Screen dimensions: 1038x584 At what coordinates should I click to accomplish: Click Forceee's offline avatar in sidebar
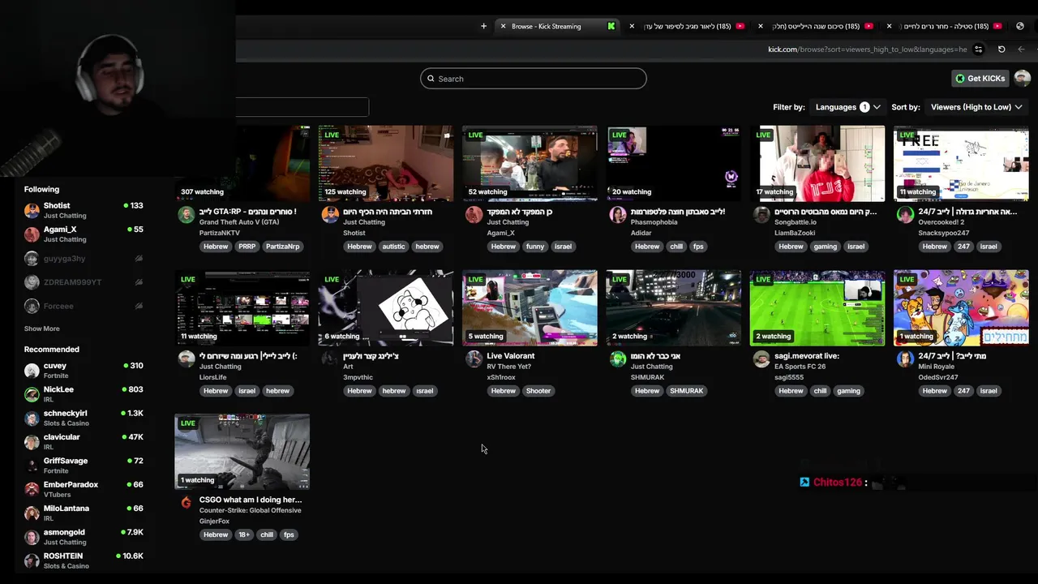[32, 306]
